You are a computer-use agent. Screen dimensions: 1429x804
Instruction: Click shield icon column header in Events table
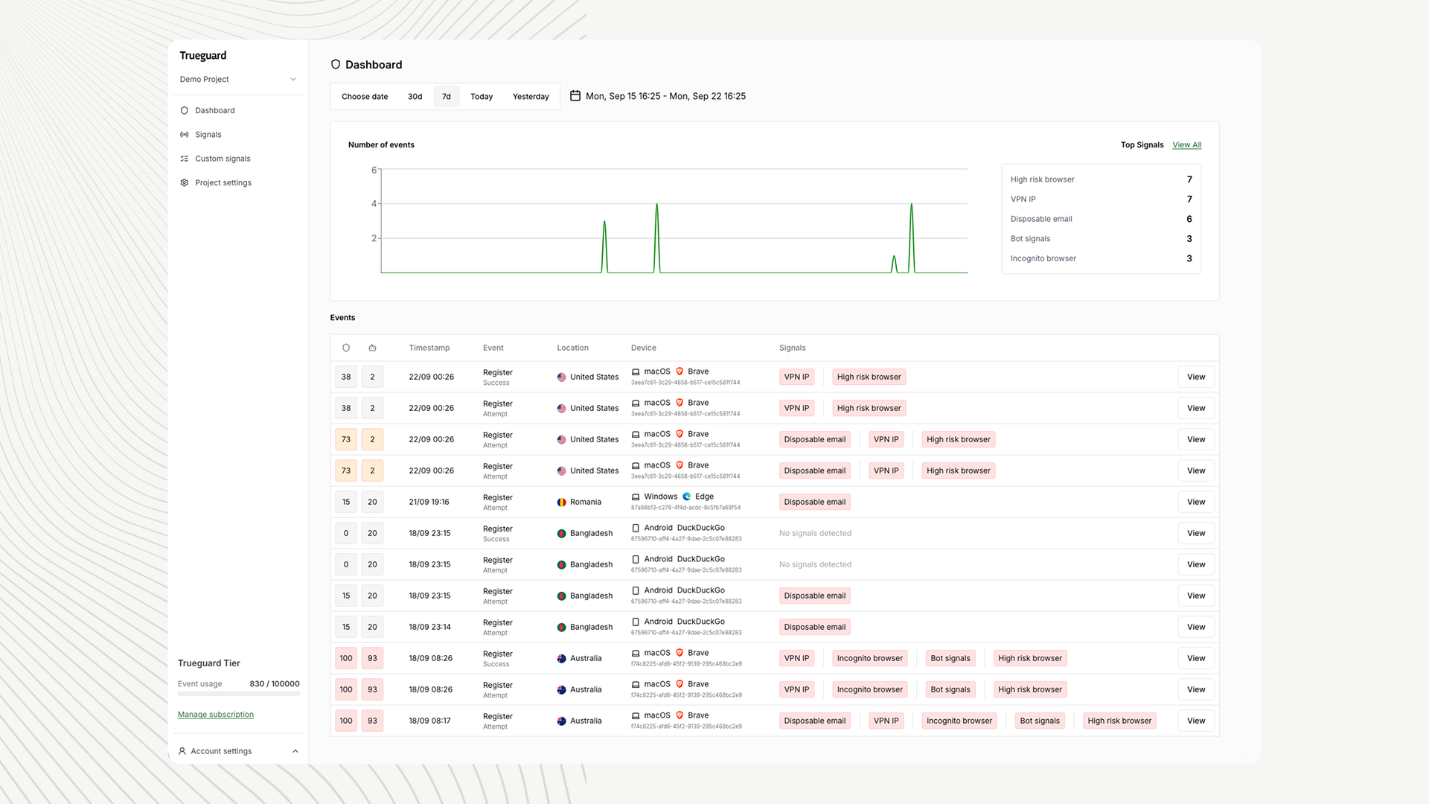pos(346,348)
